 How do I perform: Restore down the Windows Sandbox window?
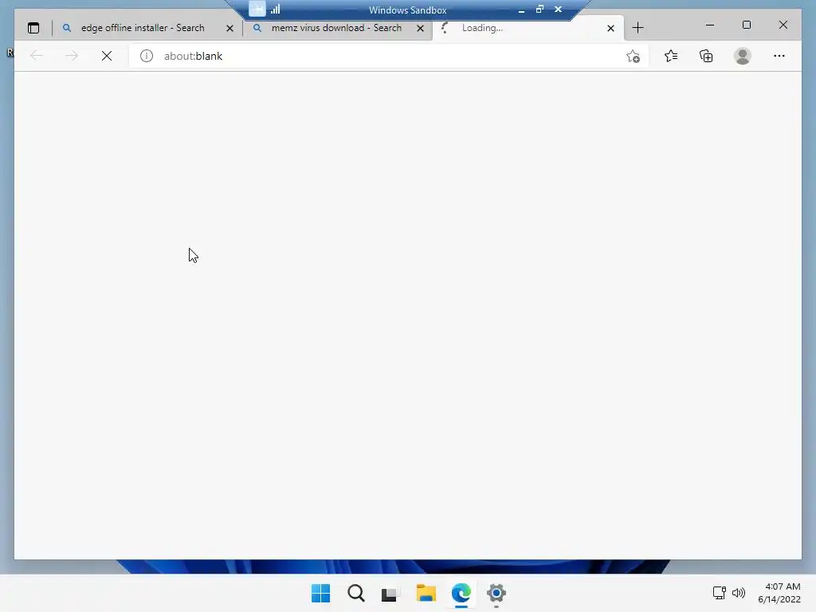(x=539, y=9)
